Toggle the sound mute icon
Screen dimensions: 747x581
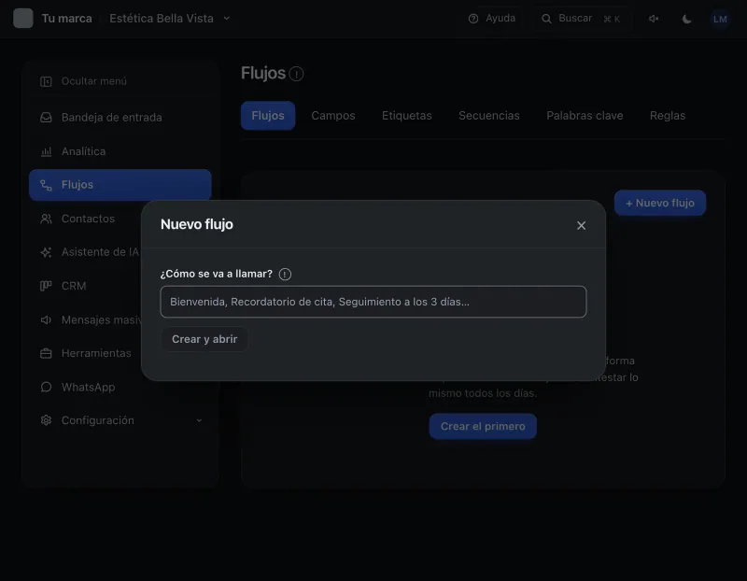point(654,19)
